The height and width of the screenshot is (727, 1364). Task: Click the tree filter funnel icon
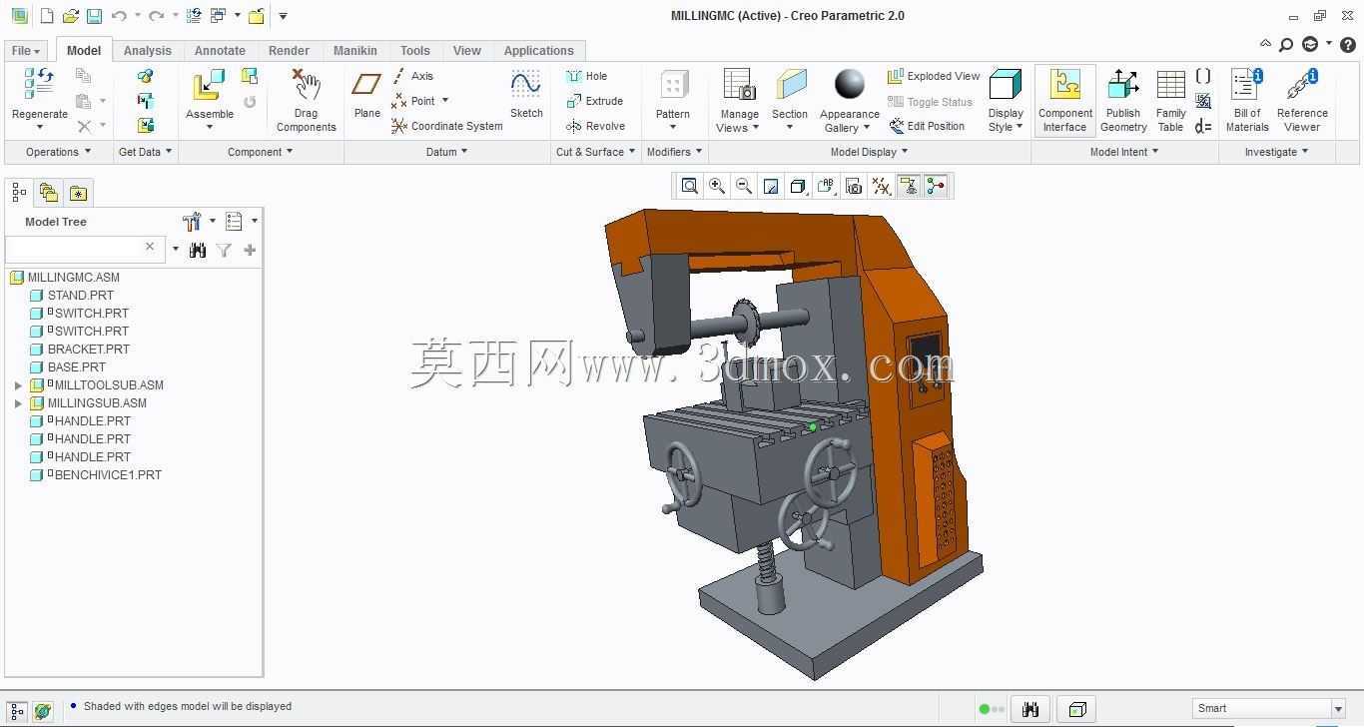pos(224,250)
